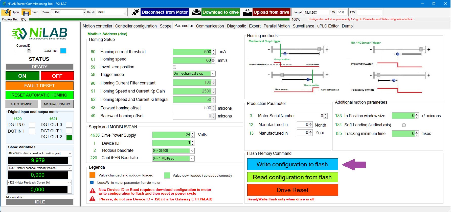The image size is (451, 212).
Task: Click the disconnect plug icon
Action: 136,12
